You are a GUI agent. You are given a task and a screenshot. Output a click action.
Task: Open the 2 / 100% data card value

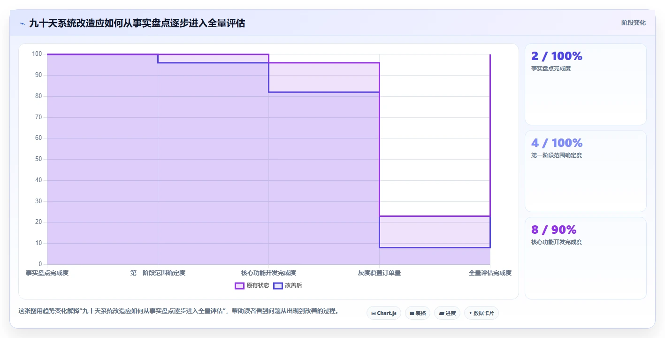point(557,56)
